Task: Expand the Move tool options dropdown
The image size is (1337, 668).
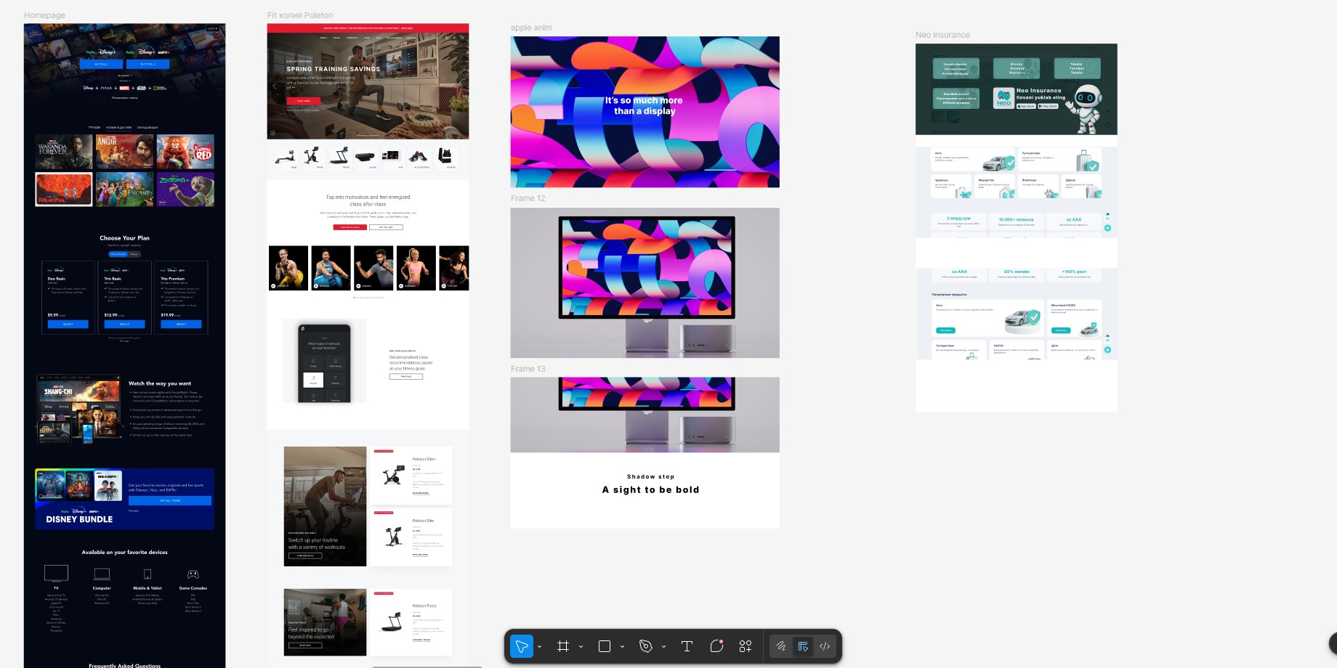Action: [540, 647]
